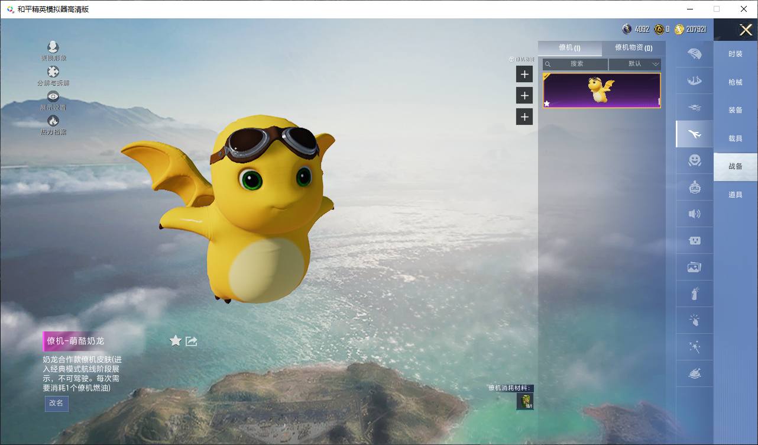Click the 僚机-萌酷奶龙 title label
Viewport: 758px width, 445px height.
[76, 341]
